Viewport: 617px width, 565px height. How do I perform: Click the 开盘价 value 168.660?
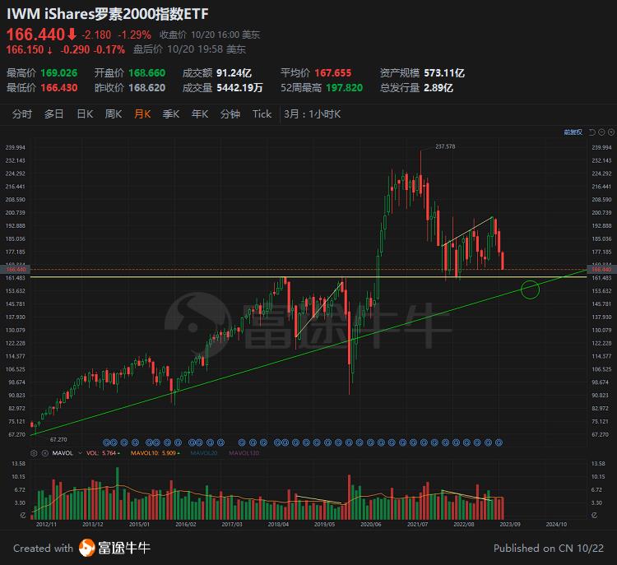tap(146, 73)
